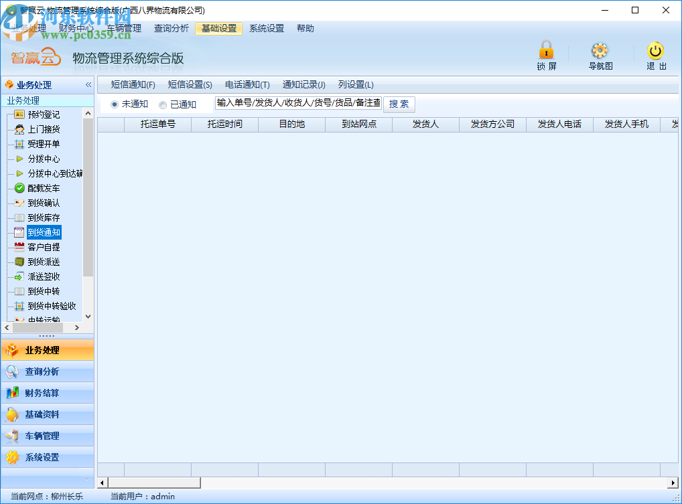Click the tree vertical scrollbar up arrow
682x504 pixels.
(88, 113)
